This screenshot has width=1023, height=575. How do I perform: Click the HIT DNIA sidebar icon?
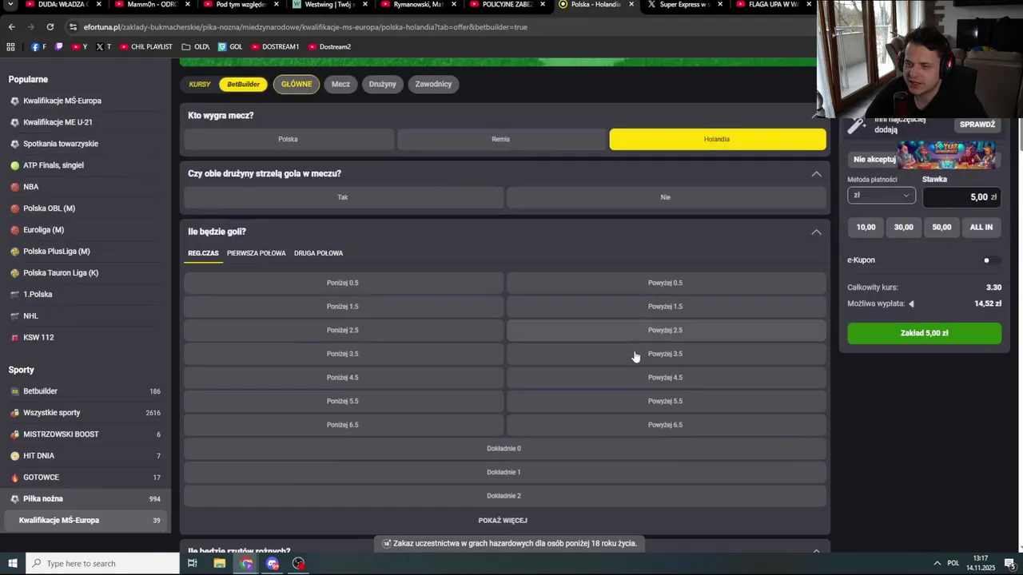(x=14, y=456)
